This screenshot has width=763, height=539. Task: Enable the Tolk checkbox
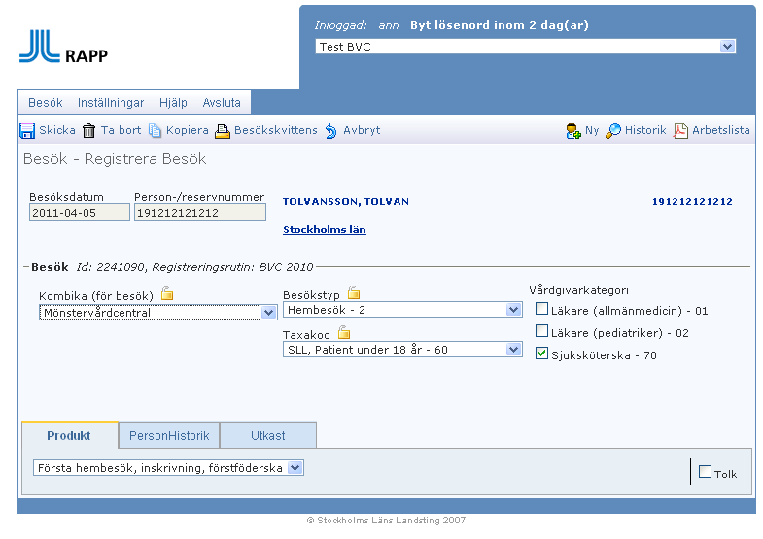click(705, 471)
